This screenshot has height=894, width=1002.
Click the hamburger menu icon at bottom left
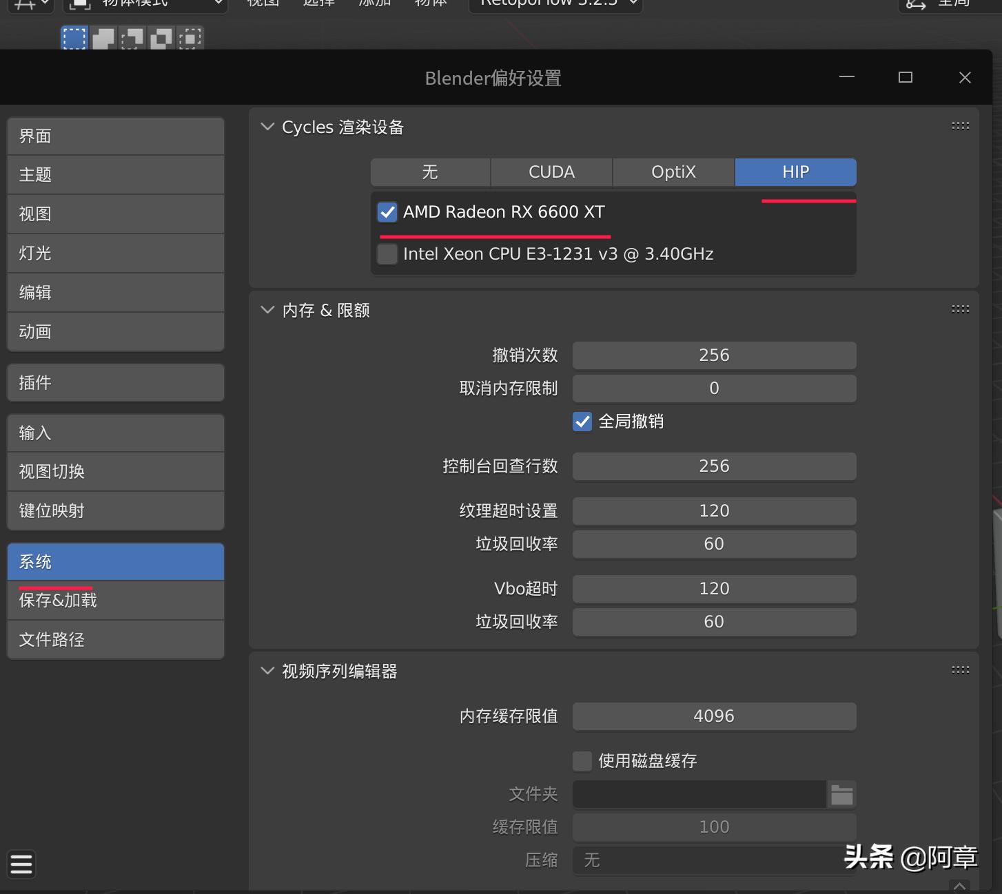click(21, 864)
